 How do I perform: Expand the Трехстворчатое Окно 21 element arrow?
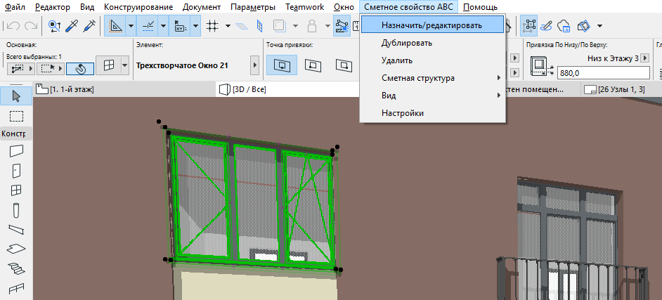254,65
